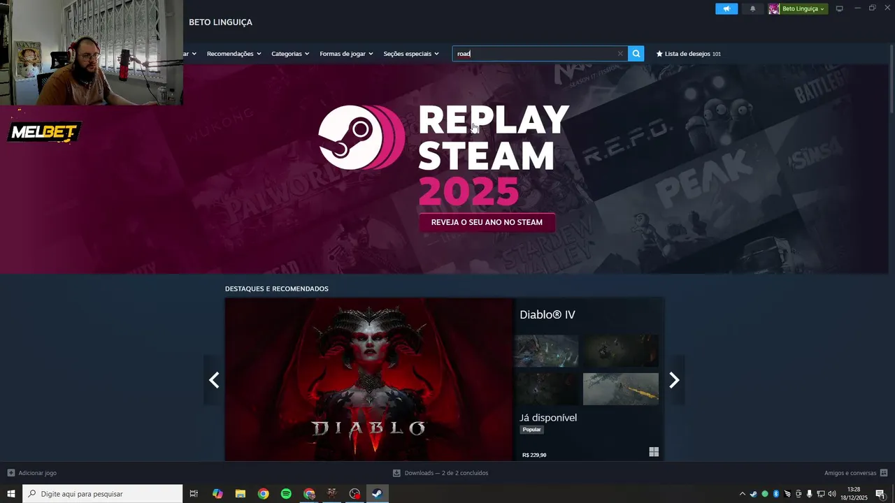The image size is (895, 503).
Task: Click the taskbar clock 13:28
Action: coord(854,490)
